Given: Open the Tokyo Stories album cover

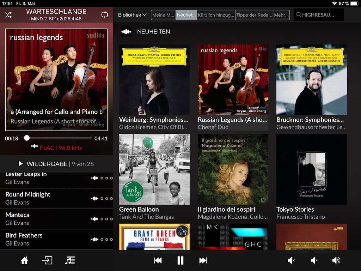Looking at the screenshot, I should point(312,169).
